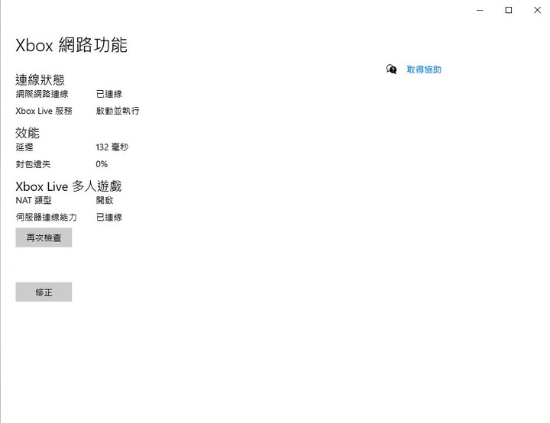This screenshot has width=550, height=423.
Task: Click the 再次檢查 button
Action: 44,237
